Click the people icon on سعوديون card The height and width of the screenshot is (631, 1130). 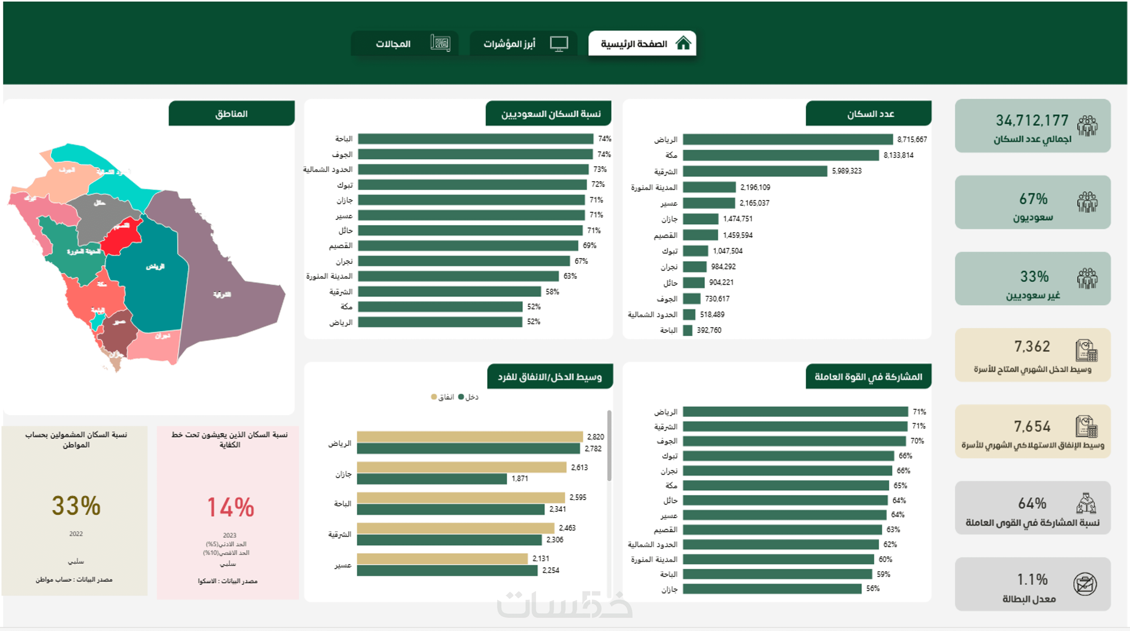[1087, 202]
